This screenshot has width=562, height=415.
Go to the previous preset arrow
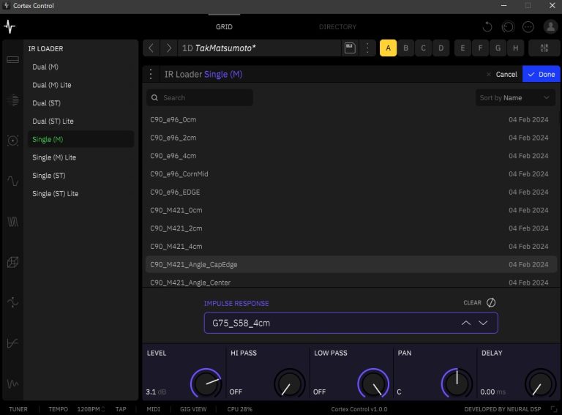(x=151, y=48)
